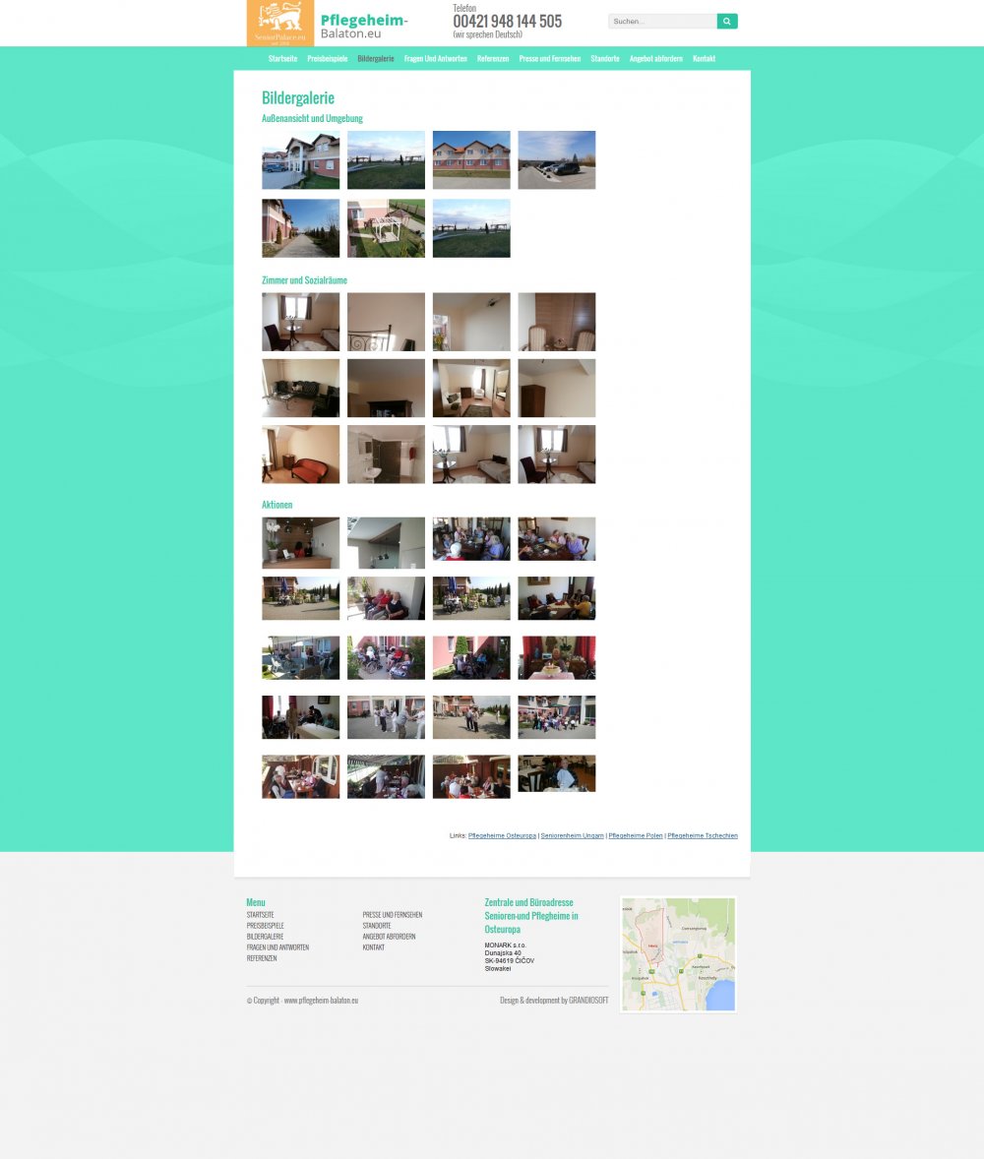Open the black sofa lounge photo

pyautogui.click(x=301, y=388)
